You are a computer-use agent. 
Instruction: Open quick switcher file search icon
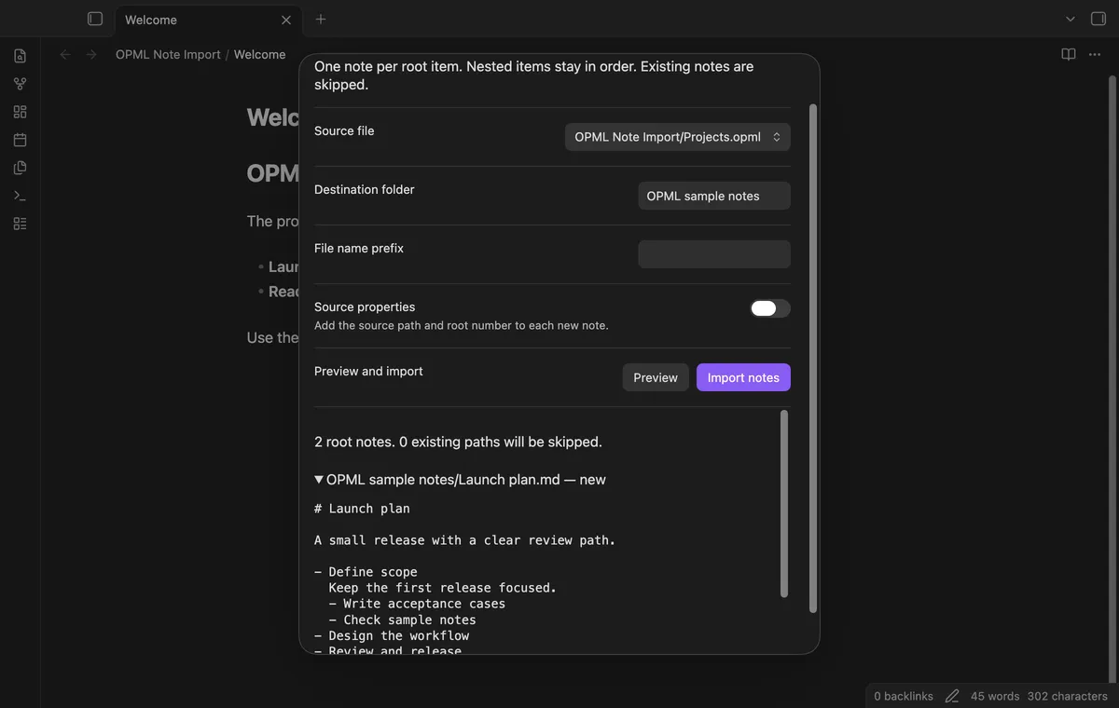click(20, 56)
